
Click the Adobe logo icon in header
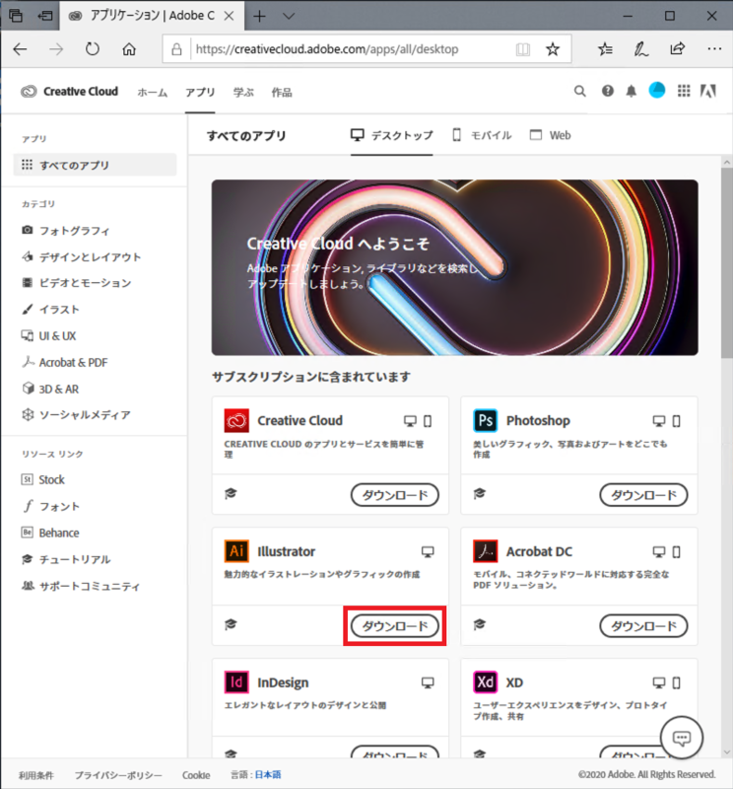tap(706, 92)
